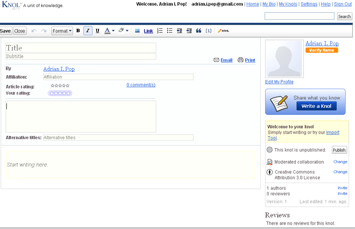Invite authors link
Viewport: 355px width, 229px height.
[x=342, y=188]
